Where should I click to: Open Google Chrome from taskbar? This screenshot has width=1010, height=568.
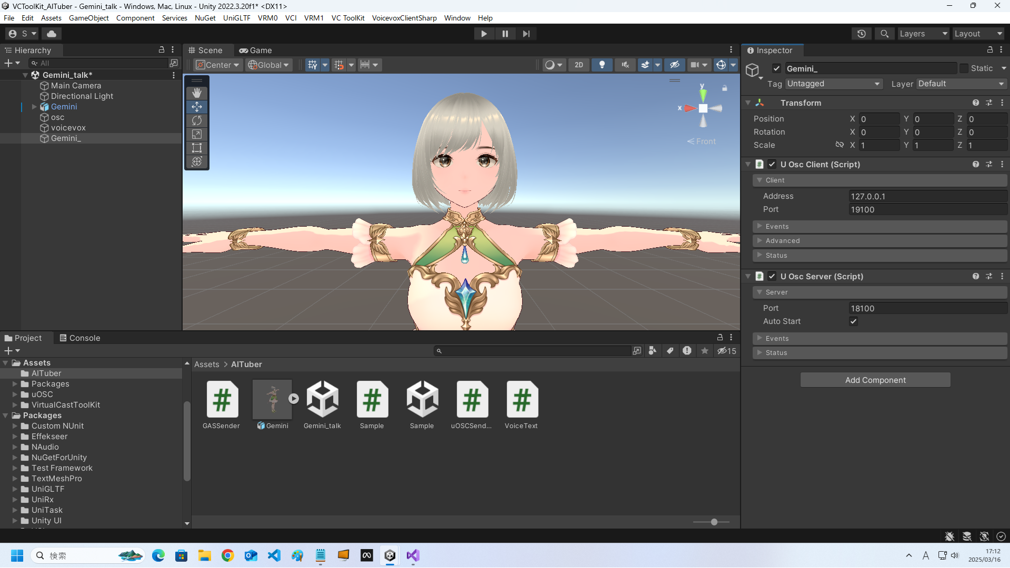click(x=228, y=555)
